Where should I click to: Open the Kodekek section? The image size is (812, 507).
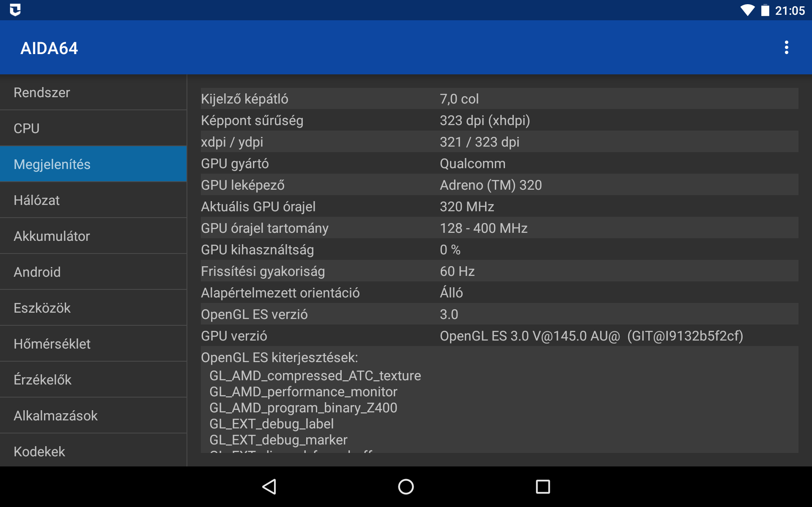click(x=93, y=450)
